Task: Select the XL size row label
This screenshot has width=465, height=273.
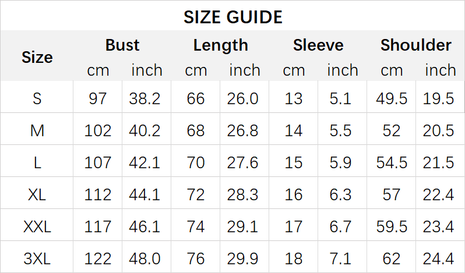Action: coord(37,194)
